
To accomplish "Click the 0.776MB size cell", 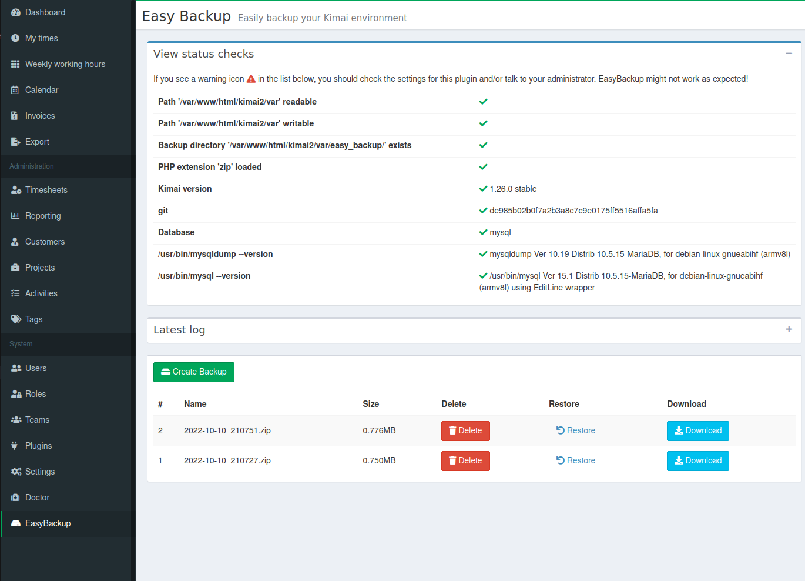I will (x=379, y=430).
